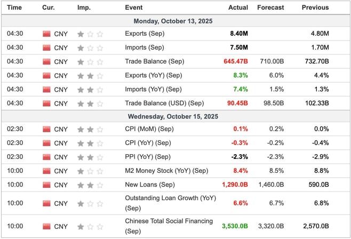351x239 pixels.
Task: Click the China flag beside Exports (Sep)
Action: 46,34
